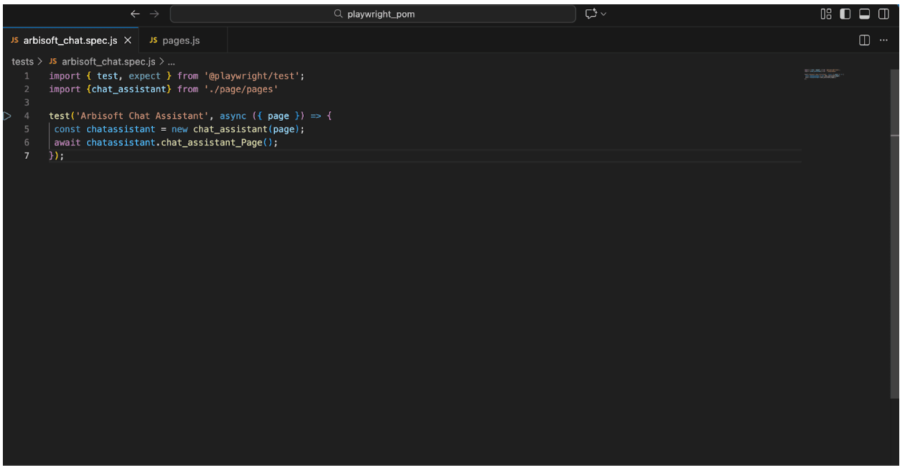
Task: Click the Run Test arrow beside line 4
Action: click(6, 115)
